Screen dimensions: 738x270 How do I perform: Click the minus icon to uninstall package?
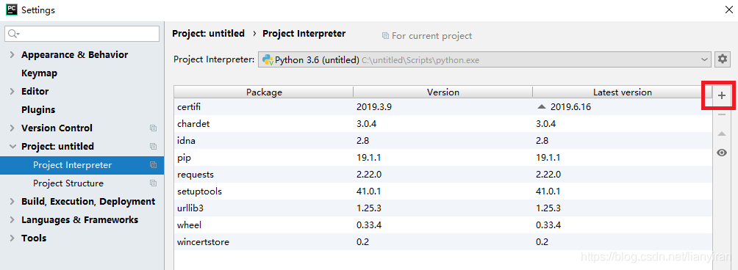[722, 115]
